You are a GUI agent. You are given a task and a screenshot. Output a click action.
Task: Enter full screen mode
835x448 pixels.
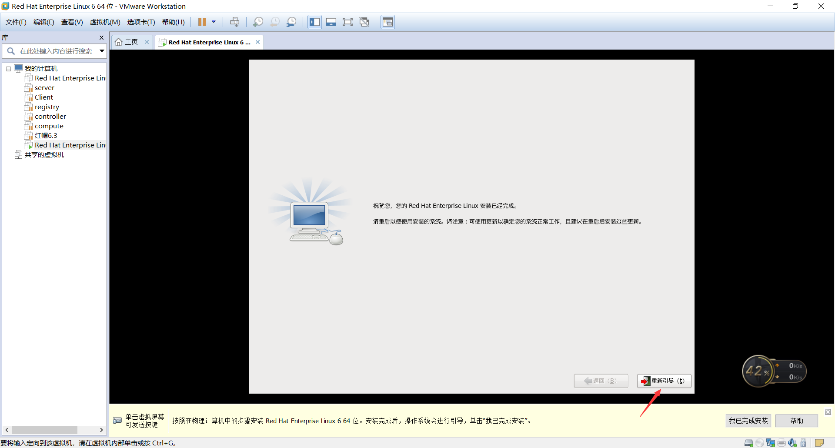tap(347, 22)
